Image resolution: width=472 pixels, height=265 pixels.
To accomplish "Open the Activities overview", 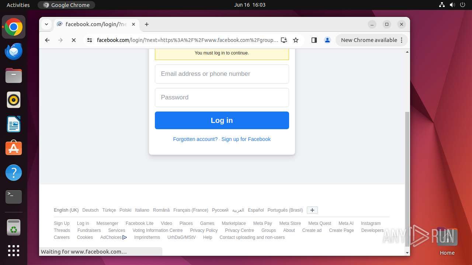I will point(18,5).
